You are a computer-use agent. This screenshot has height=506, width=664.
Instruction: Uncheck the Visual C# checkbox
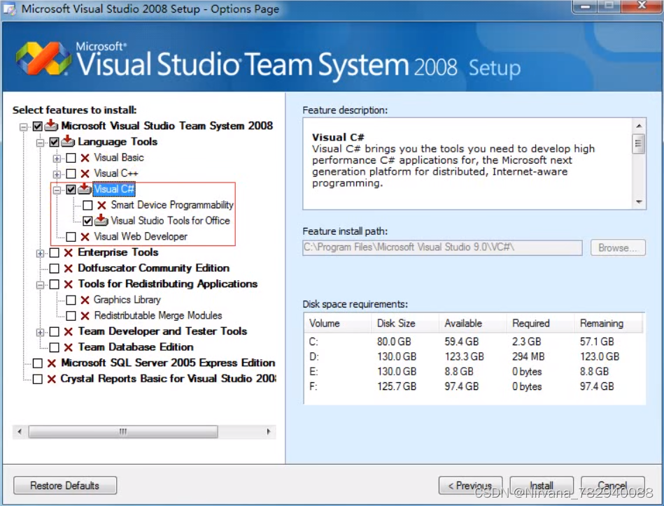tap(71, 189)
